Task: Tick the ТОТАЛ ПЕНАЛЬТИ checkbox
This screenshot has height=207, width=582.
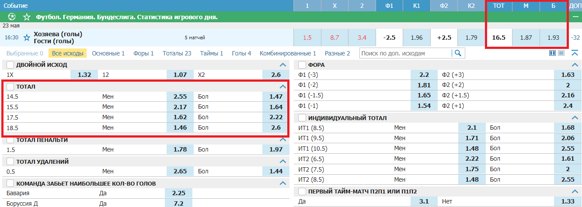Action: 10,140
